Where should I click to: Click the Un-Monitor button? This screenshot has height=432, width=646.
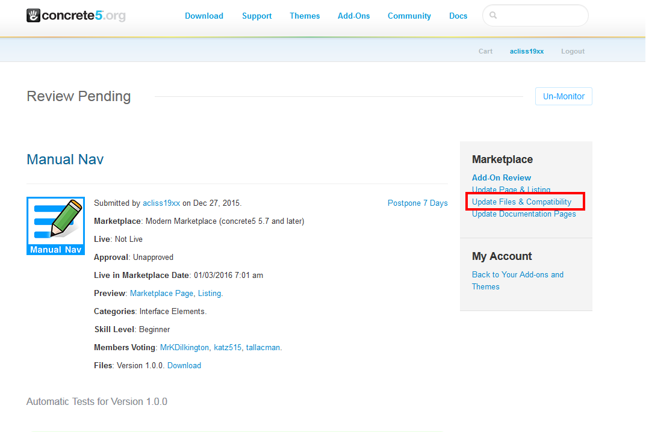click(x=564, y=96)
